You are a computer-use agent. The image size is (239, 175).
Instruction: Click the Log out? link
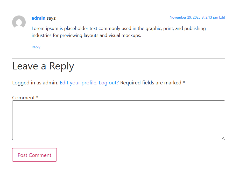click(109, 83)
